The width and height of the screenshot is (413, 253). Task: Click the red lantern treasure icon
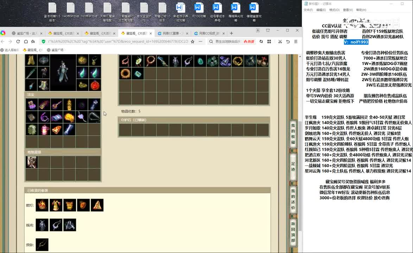44,130
